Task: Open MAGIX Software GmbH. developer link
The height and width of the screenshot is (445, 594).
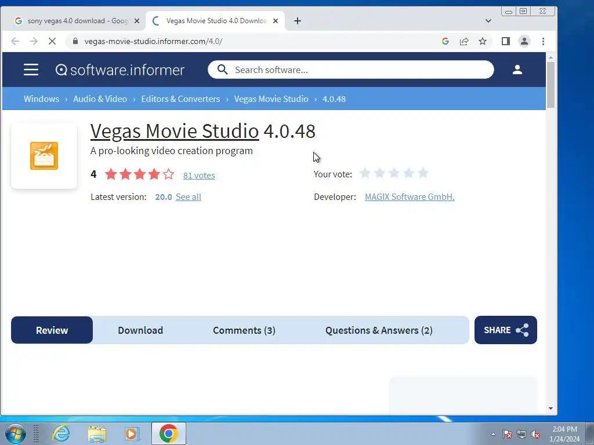Action: click(410, 197)
